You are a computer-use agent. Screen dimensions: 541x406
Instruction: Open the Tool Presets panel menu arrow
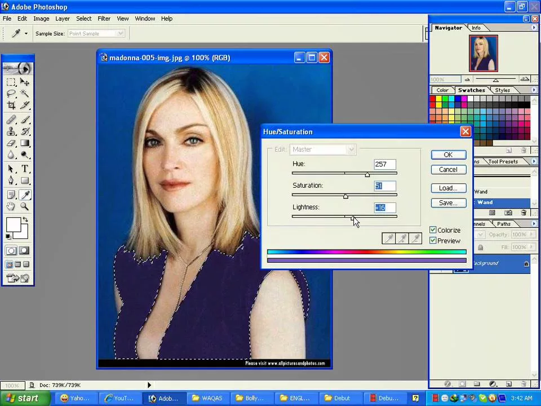coord(533,161)
